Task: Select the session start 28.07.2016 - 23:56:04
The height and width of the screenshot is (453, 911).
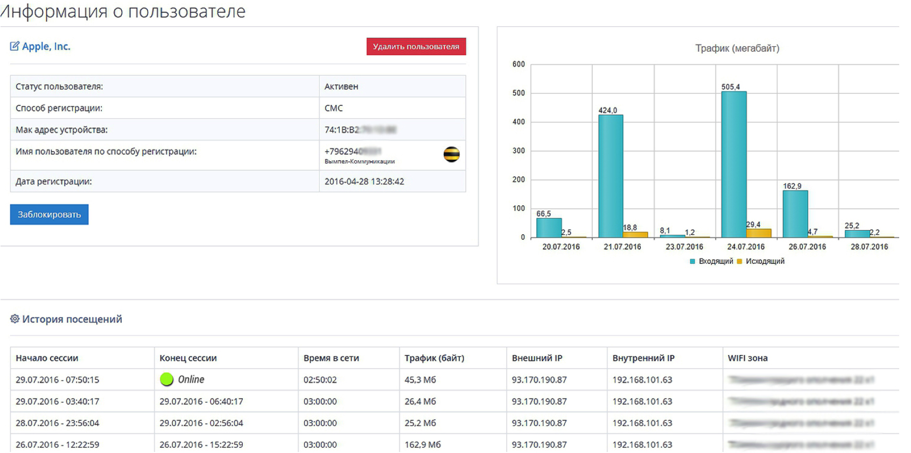Action: point(58,423)
